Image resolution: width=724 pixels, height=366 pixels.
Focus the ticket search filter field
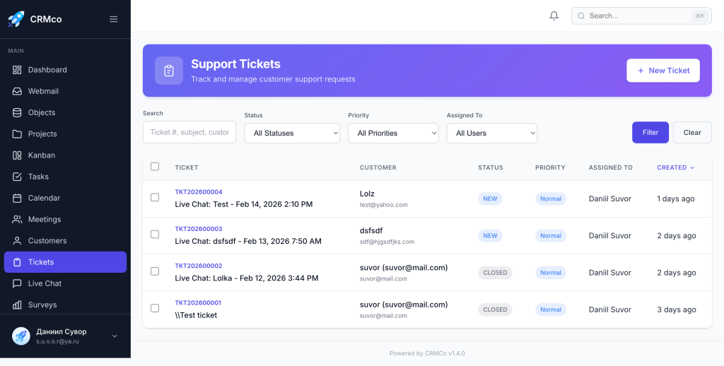coord(189,132)
